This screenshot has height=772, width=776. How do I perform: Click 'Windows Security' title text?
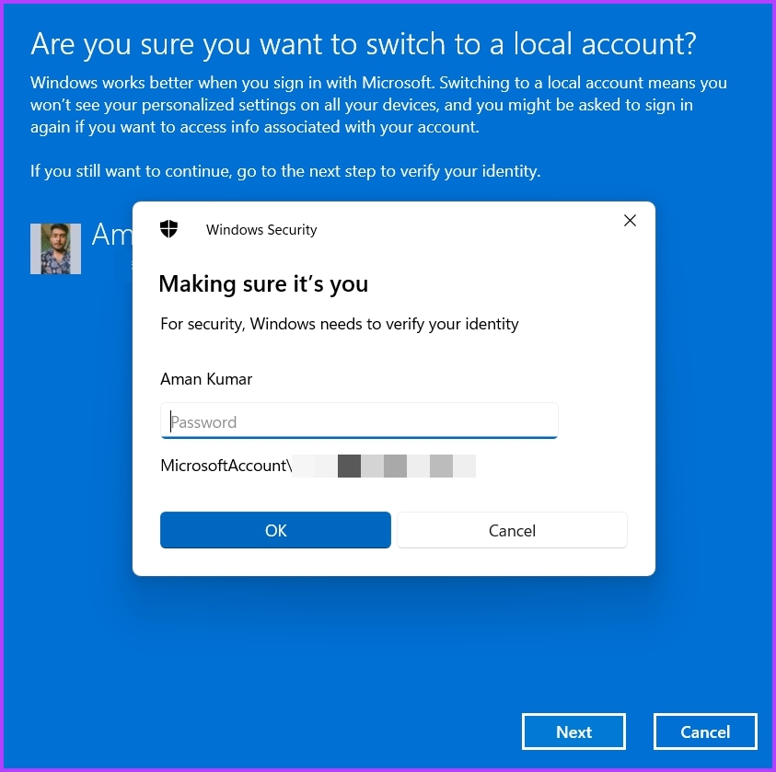(x=261, y=230)
